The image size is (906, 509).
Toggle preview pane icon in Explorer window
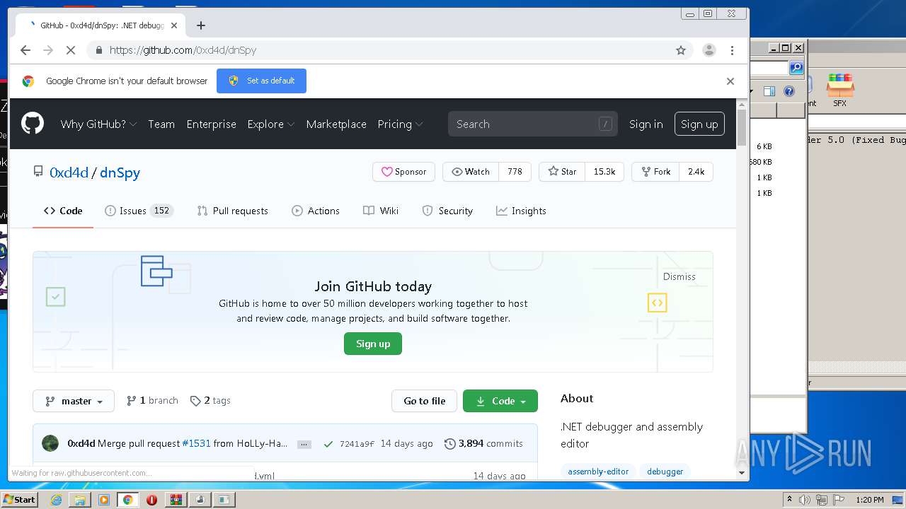coord(769,91)
